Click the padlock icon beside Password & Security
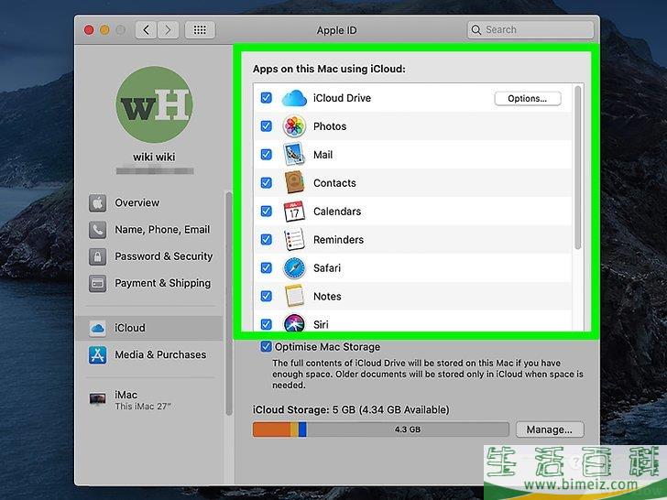667x500 pixels. (x=97, y=256)
